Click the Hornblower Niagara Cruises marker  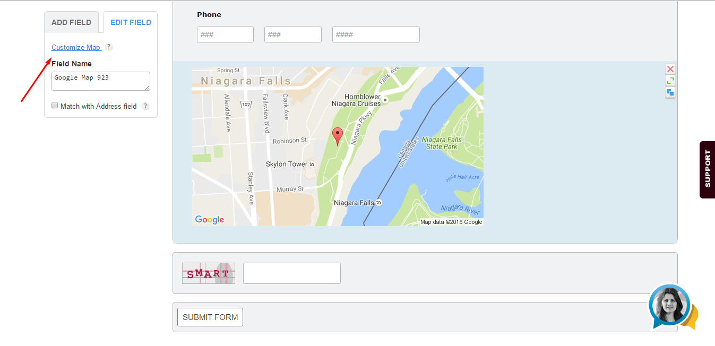click(385, 99)
